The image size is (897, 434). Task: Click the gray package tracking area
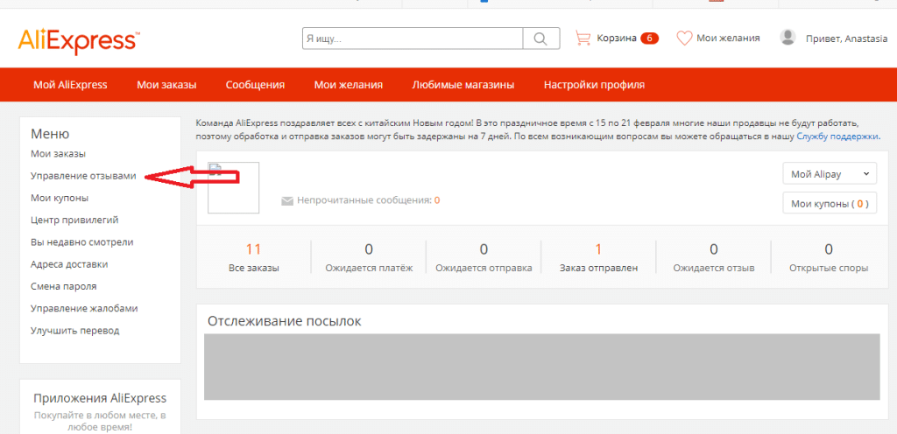coord(541,367)
